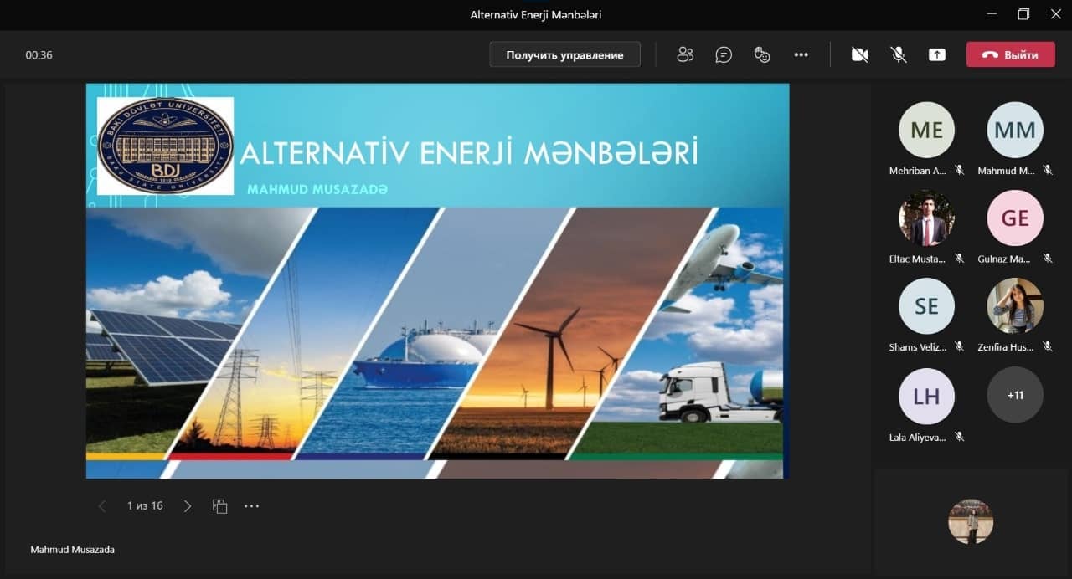1072x579 pixels.
Task: Click the Получить управление button
Action: coord(564,54)
